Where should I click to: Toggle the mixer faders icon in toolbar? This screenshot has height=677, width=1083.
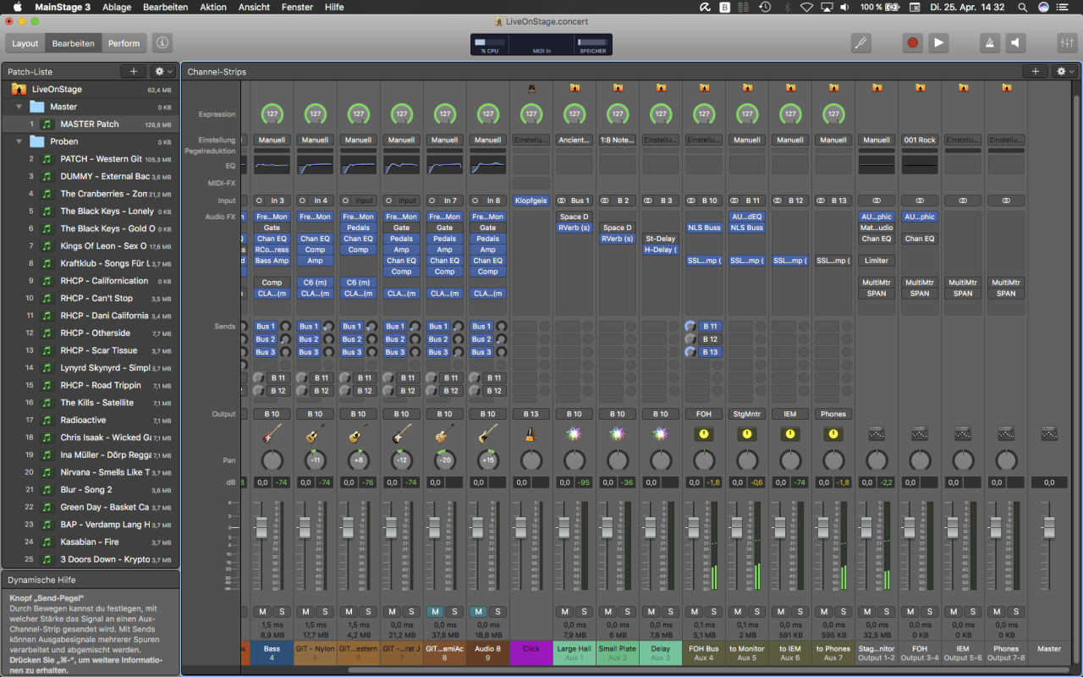pos(1067,42)
